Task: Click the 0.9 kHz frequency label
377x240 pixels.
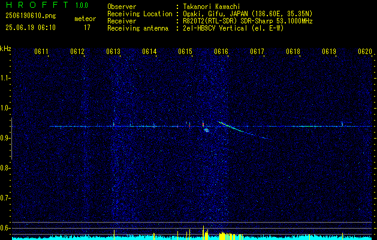Action: [x=5, y=138]
